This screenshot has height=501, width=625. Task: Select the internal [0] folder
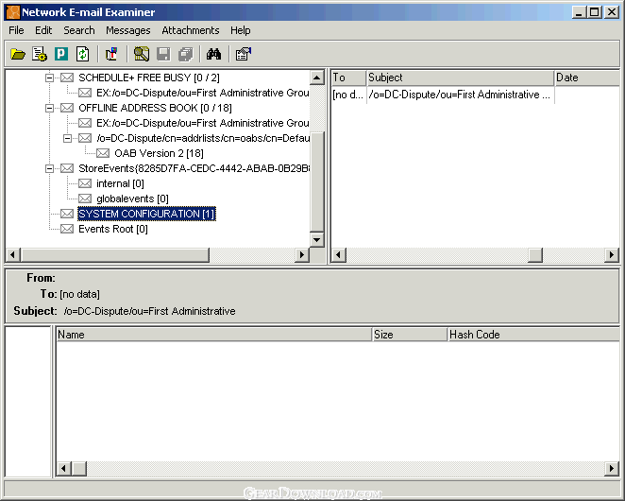tap(120, 183)
